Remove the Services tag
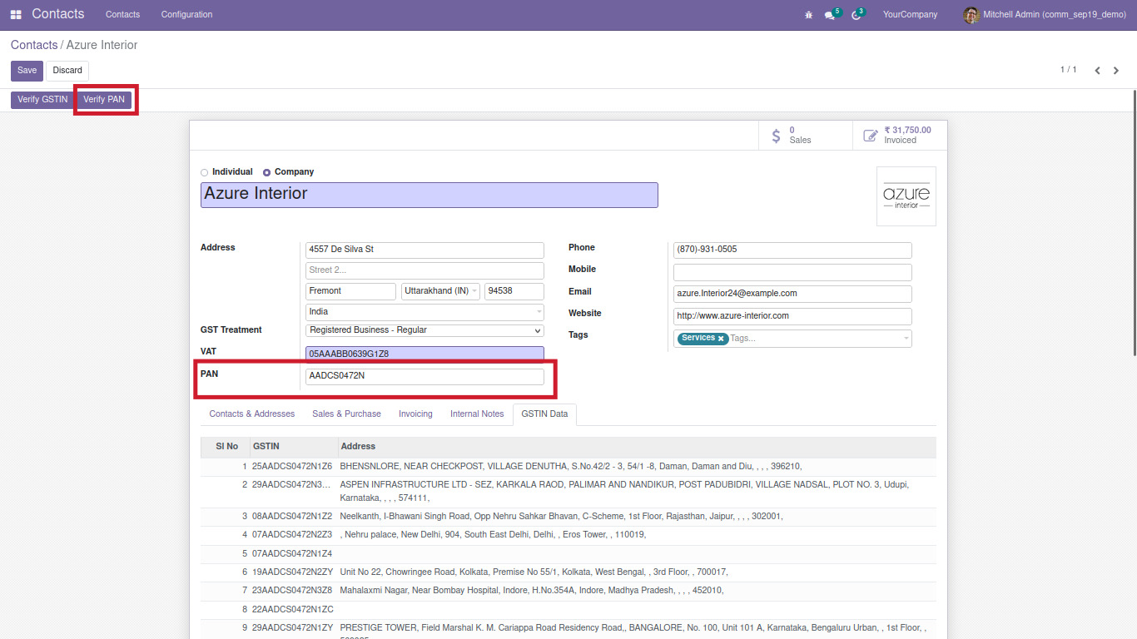Image resolution: width=1137 pixels, height=639 pixels. coord(721,339)
